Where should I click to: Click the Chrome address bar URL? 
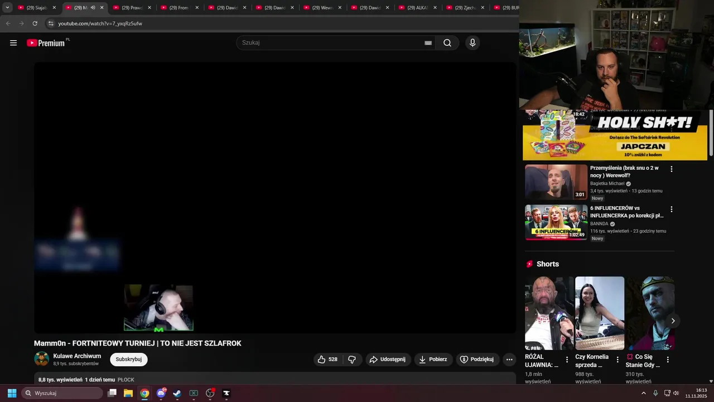coord(100,23)
